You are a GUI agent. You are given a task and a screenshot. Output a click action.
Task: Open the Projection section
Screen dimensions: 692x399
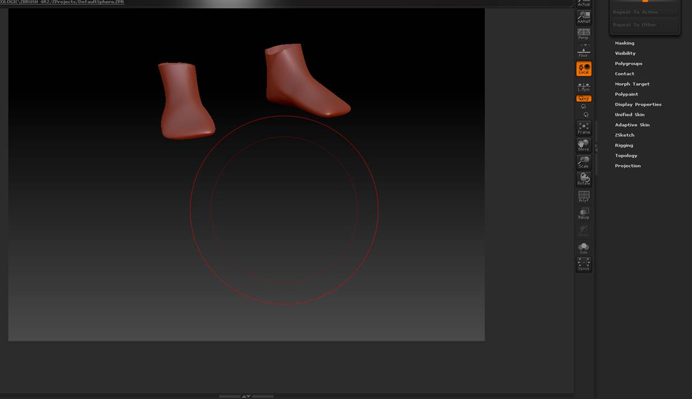tap(628, 166)
